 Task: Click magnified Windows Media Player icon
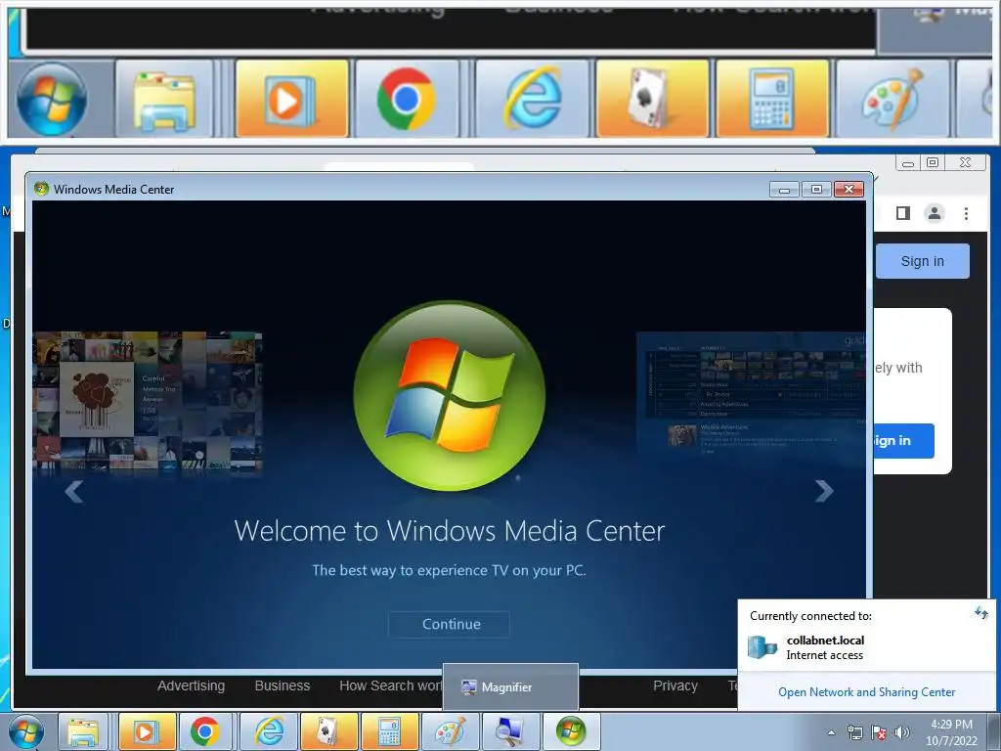[x=291, y=99]
